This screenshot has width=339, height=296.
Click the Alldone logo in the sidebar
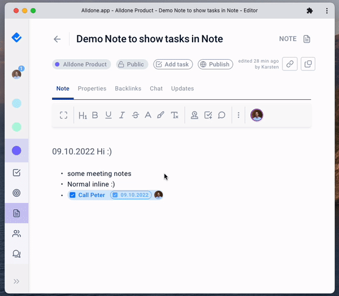(x=16, y=38)
